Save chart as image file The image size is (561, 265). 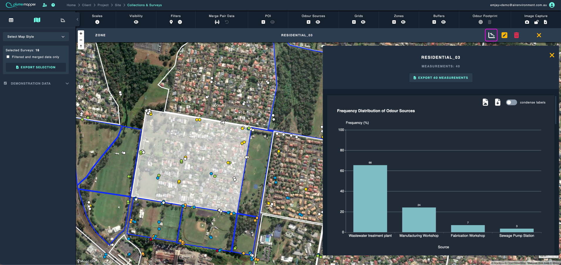[485, 102]
